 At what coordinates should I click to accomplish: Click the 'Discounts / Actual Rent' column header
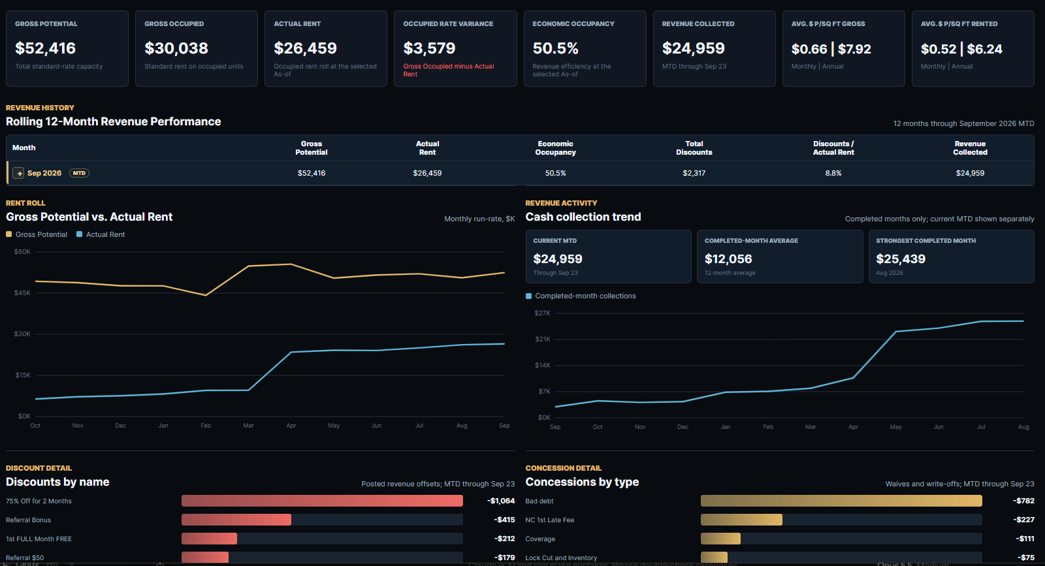(x=833, y=148)
